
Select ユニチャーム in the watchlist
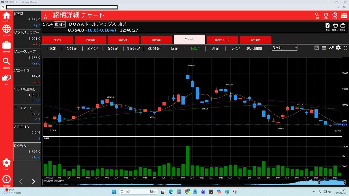[27, 114]
